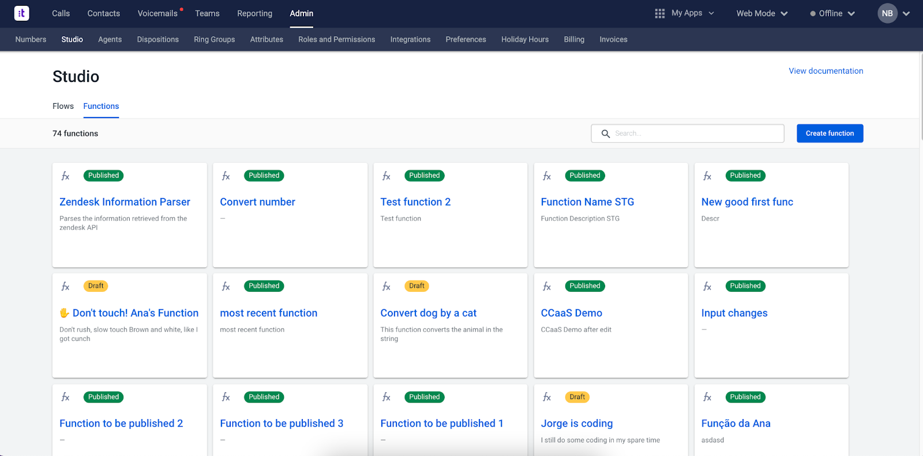Image resolution: width=923 pixels, height=456 pixels.
Task: Click the NB user avatar
Action: coord(887,13)
